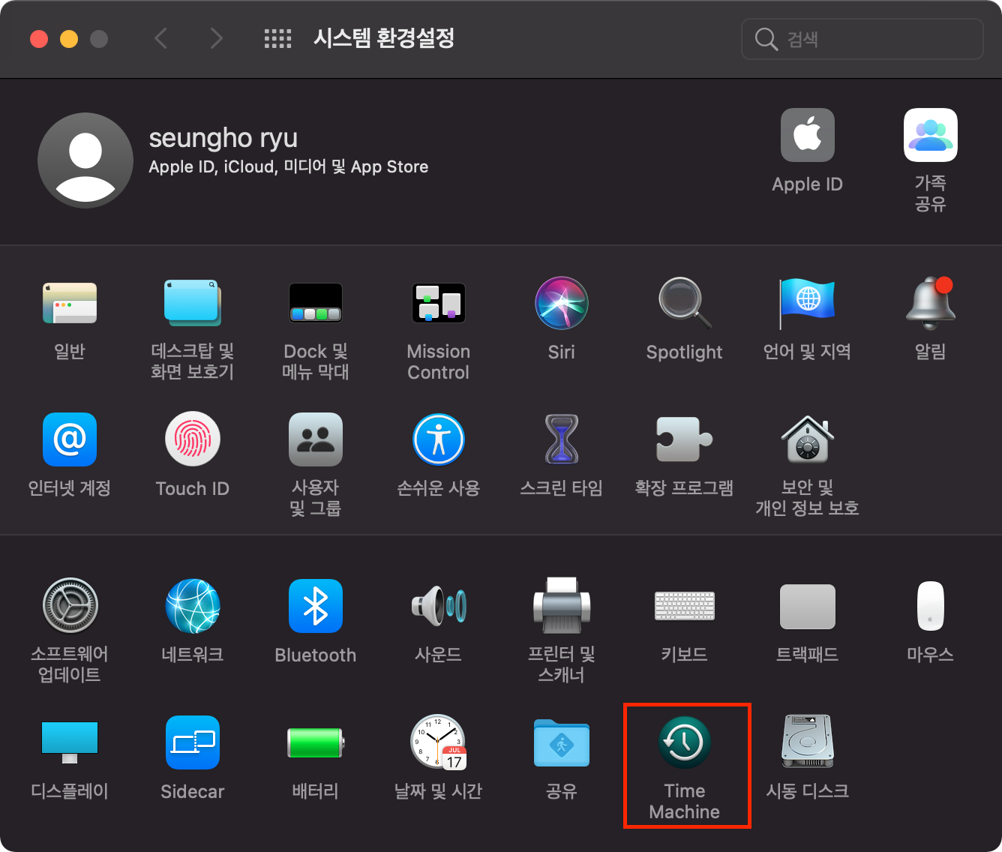This screenshot has width=1002, height=852.
Task: Click the Apple ID, iCloud, 미디어 및 App Store text
Action: (289, 166)
